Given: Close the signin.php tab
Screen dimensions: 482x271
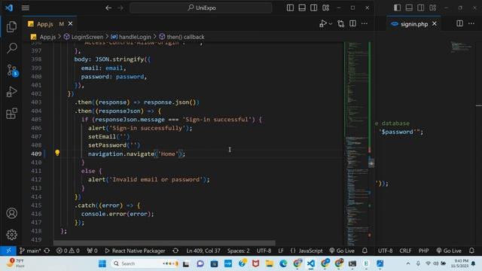Looking at the screenshot, I should (x=435, y=23).
